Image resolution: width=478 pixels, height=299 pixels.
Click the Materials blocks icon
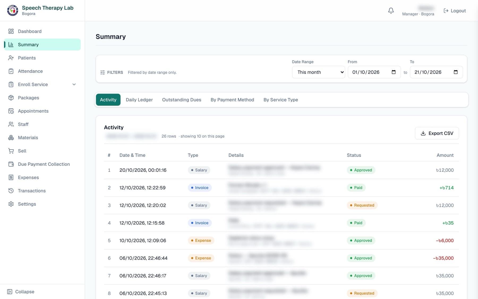tap(11, 138)
